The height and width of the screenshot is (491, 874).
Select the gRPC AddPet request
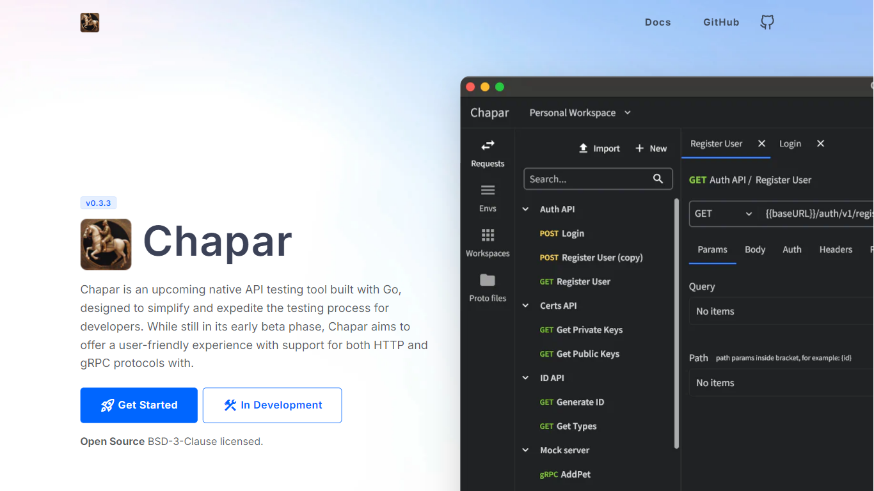point(566,474)
